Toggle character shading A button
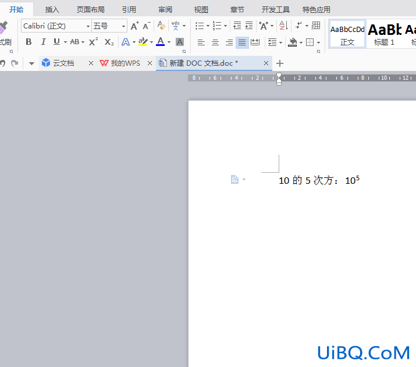Screen dimensions: 416x367 pyautogui.click(x=180, y=42)
